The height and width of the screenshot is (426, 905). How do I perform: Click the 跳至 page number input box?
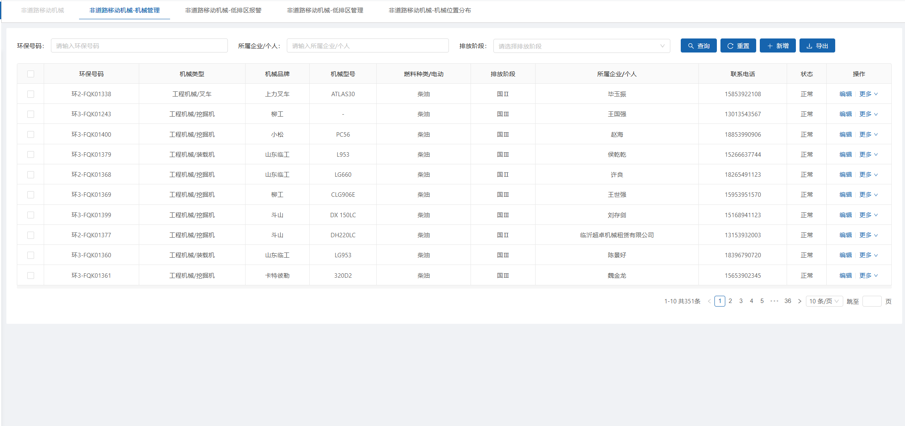click(x=872, y=301)
